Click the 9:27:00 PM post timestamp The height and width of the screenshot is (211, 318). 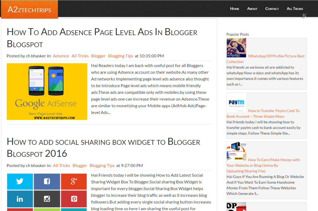[132, 166]
